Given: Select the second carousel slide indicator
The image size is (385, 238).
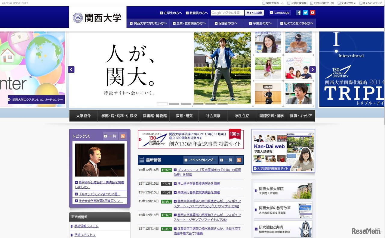Looking at the screenshot, I should pyautogui.click(x=174, y=104).
